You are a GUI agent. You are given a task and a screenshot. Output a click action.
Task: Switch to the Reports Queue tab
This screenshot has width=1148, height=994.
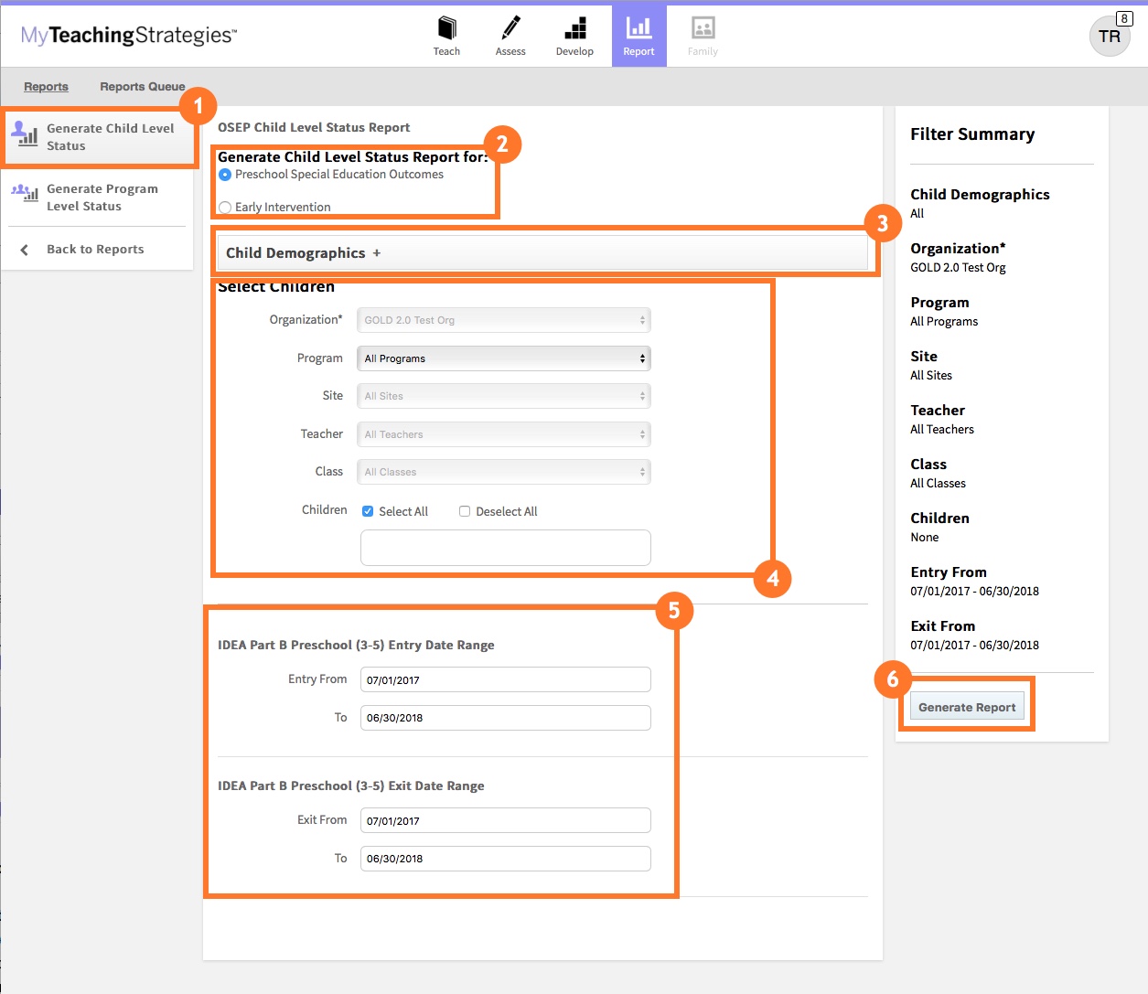[x=142, y=87]
